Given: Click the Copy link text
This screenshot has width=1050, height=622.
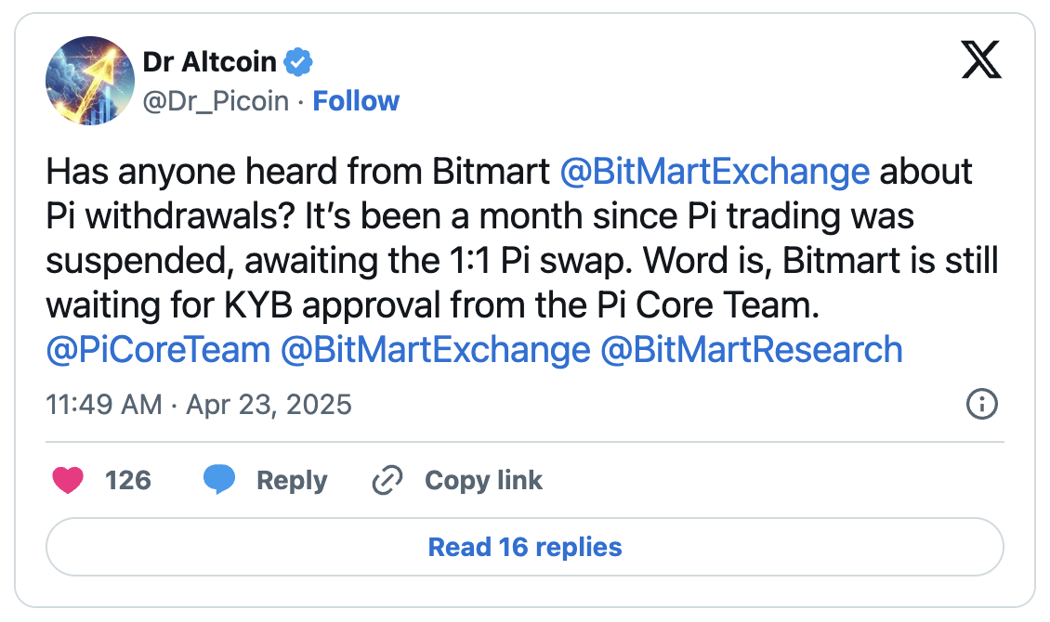Looking at the screenshot, I should coord(483,480).
